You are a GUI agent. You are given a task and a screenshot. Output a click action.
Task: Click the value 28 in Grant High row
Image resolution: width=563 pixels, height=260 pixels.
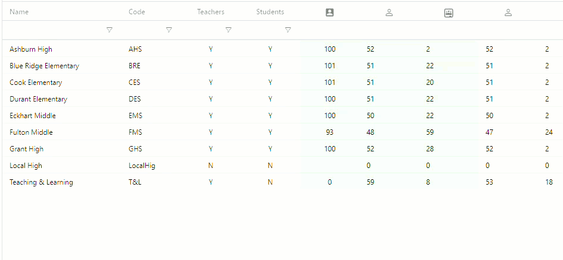coord(430,148)
